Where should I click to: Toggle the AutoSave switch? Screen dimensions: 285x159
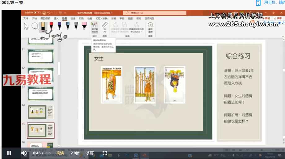coord(37,13)
